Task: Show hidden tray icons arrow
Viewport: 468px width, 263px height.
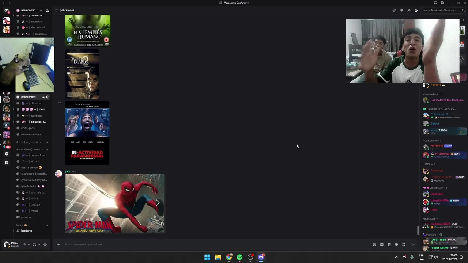Action: coord(396,257)
